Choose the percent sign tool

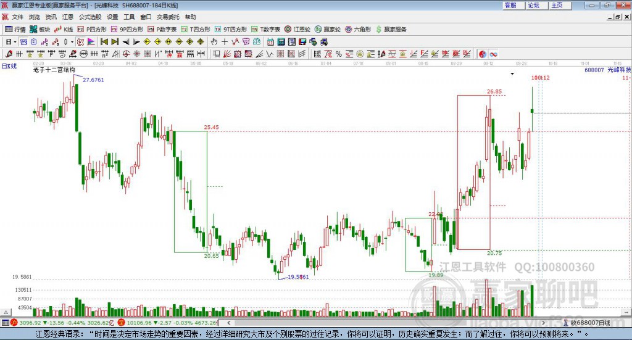[339, 54]
